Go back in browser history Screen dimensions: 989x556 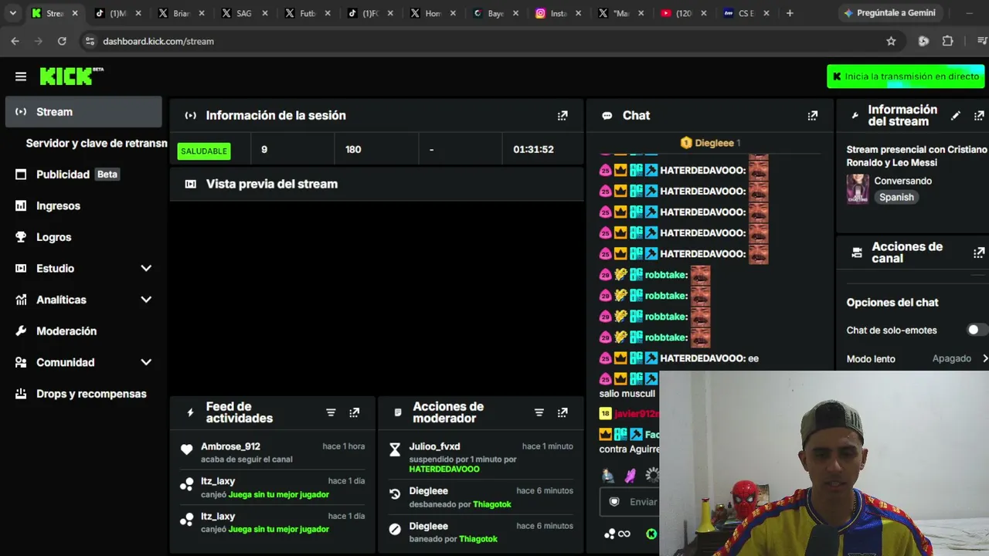tap(15, 41)
